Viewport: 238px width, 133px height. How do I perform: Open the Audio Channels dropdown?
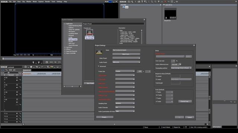(x=125, y=107)
